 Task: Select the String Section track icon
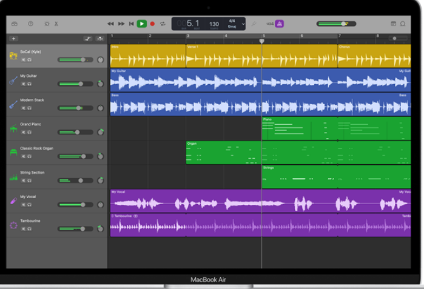click(x=13, y=177)
